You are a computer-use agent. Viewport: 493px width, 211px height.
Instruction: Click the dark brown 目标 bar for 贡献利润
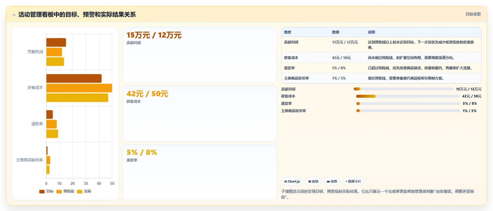(x=56, y=43)
